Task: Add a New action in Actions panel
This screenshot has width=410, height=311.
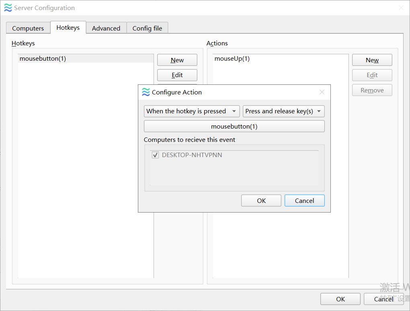Action: tap(372, 60)
